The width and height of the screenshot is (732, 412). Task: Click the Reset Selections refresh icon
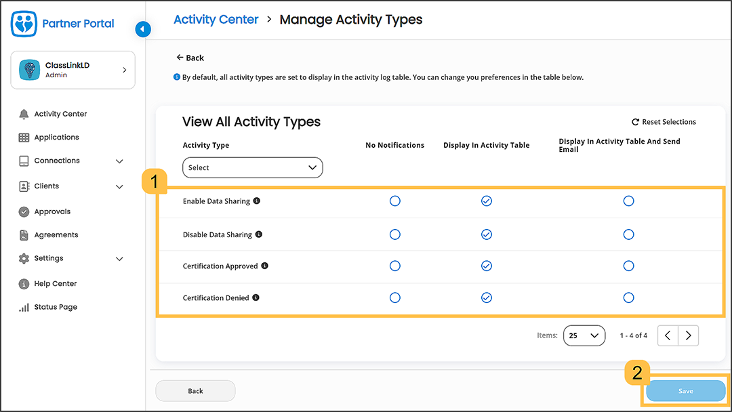click(x=635, y=122)
